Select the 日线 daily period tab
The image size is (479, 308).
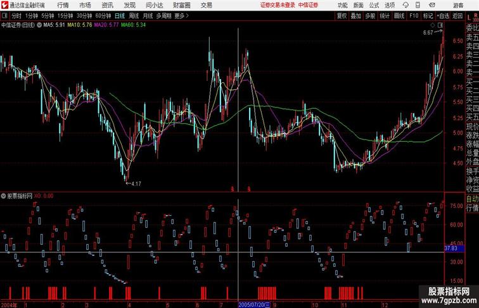point(120,16)
